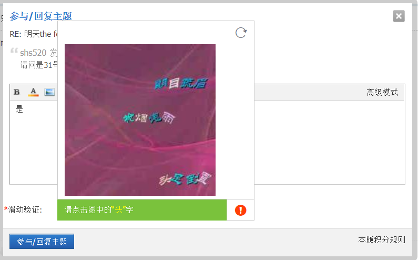Screen dimensions: 418x260
Task: Click the green 请点击图中的头字 bar
Action: (142, 210)
